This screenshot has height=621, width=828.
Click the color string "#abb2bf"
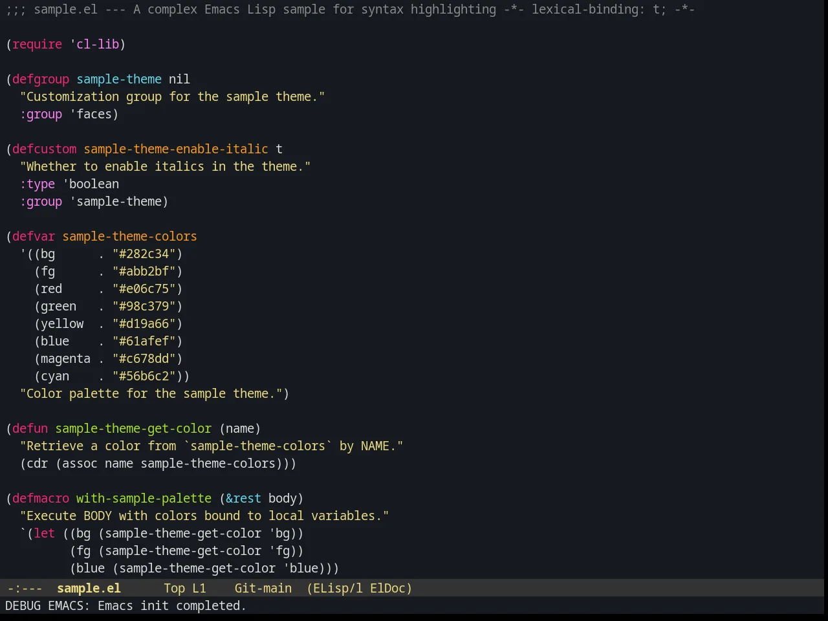[x=144, y=271]
